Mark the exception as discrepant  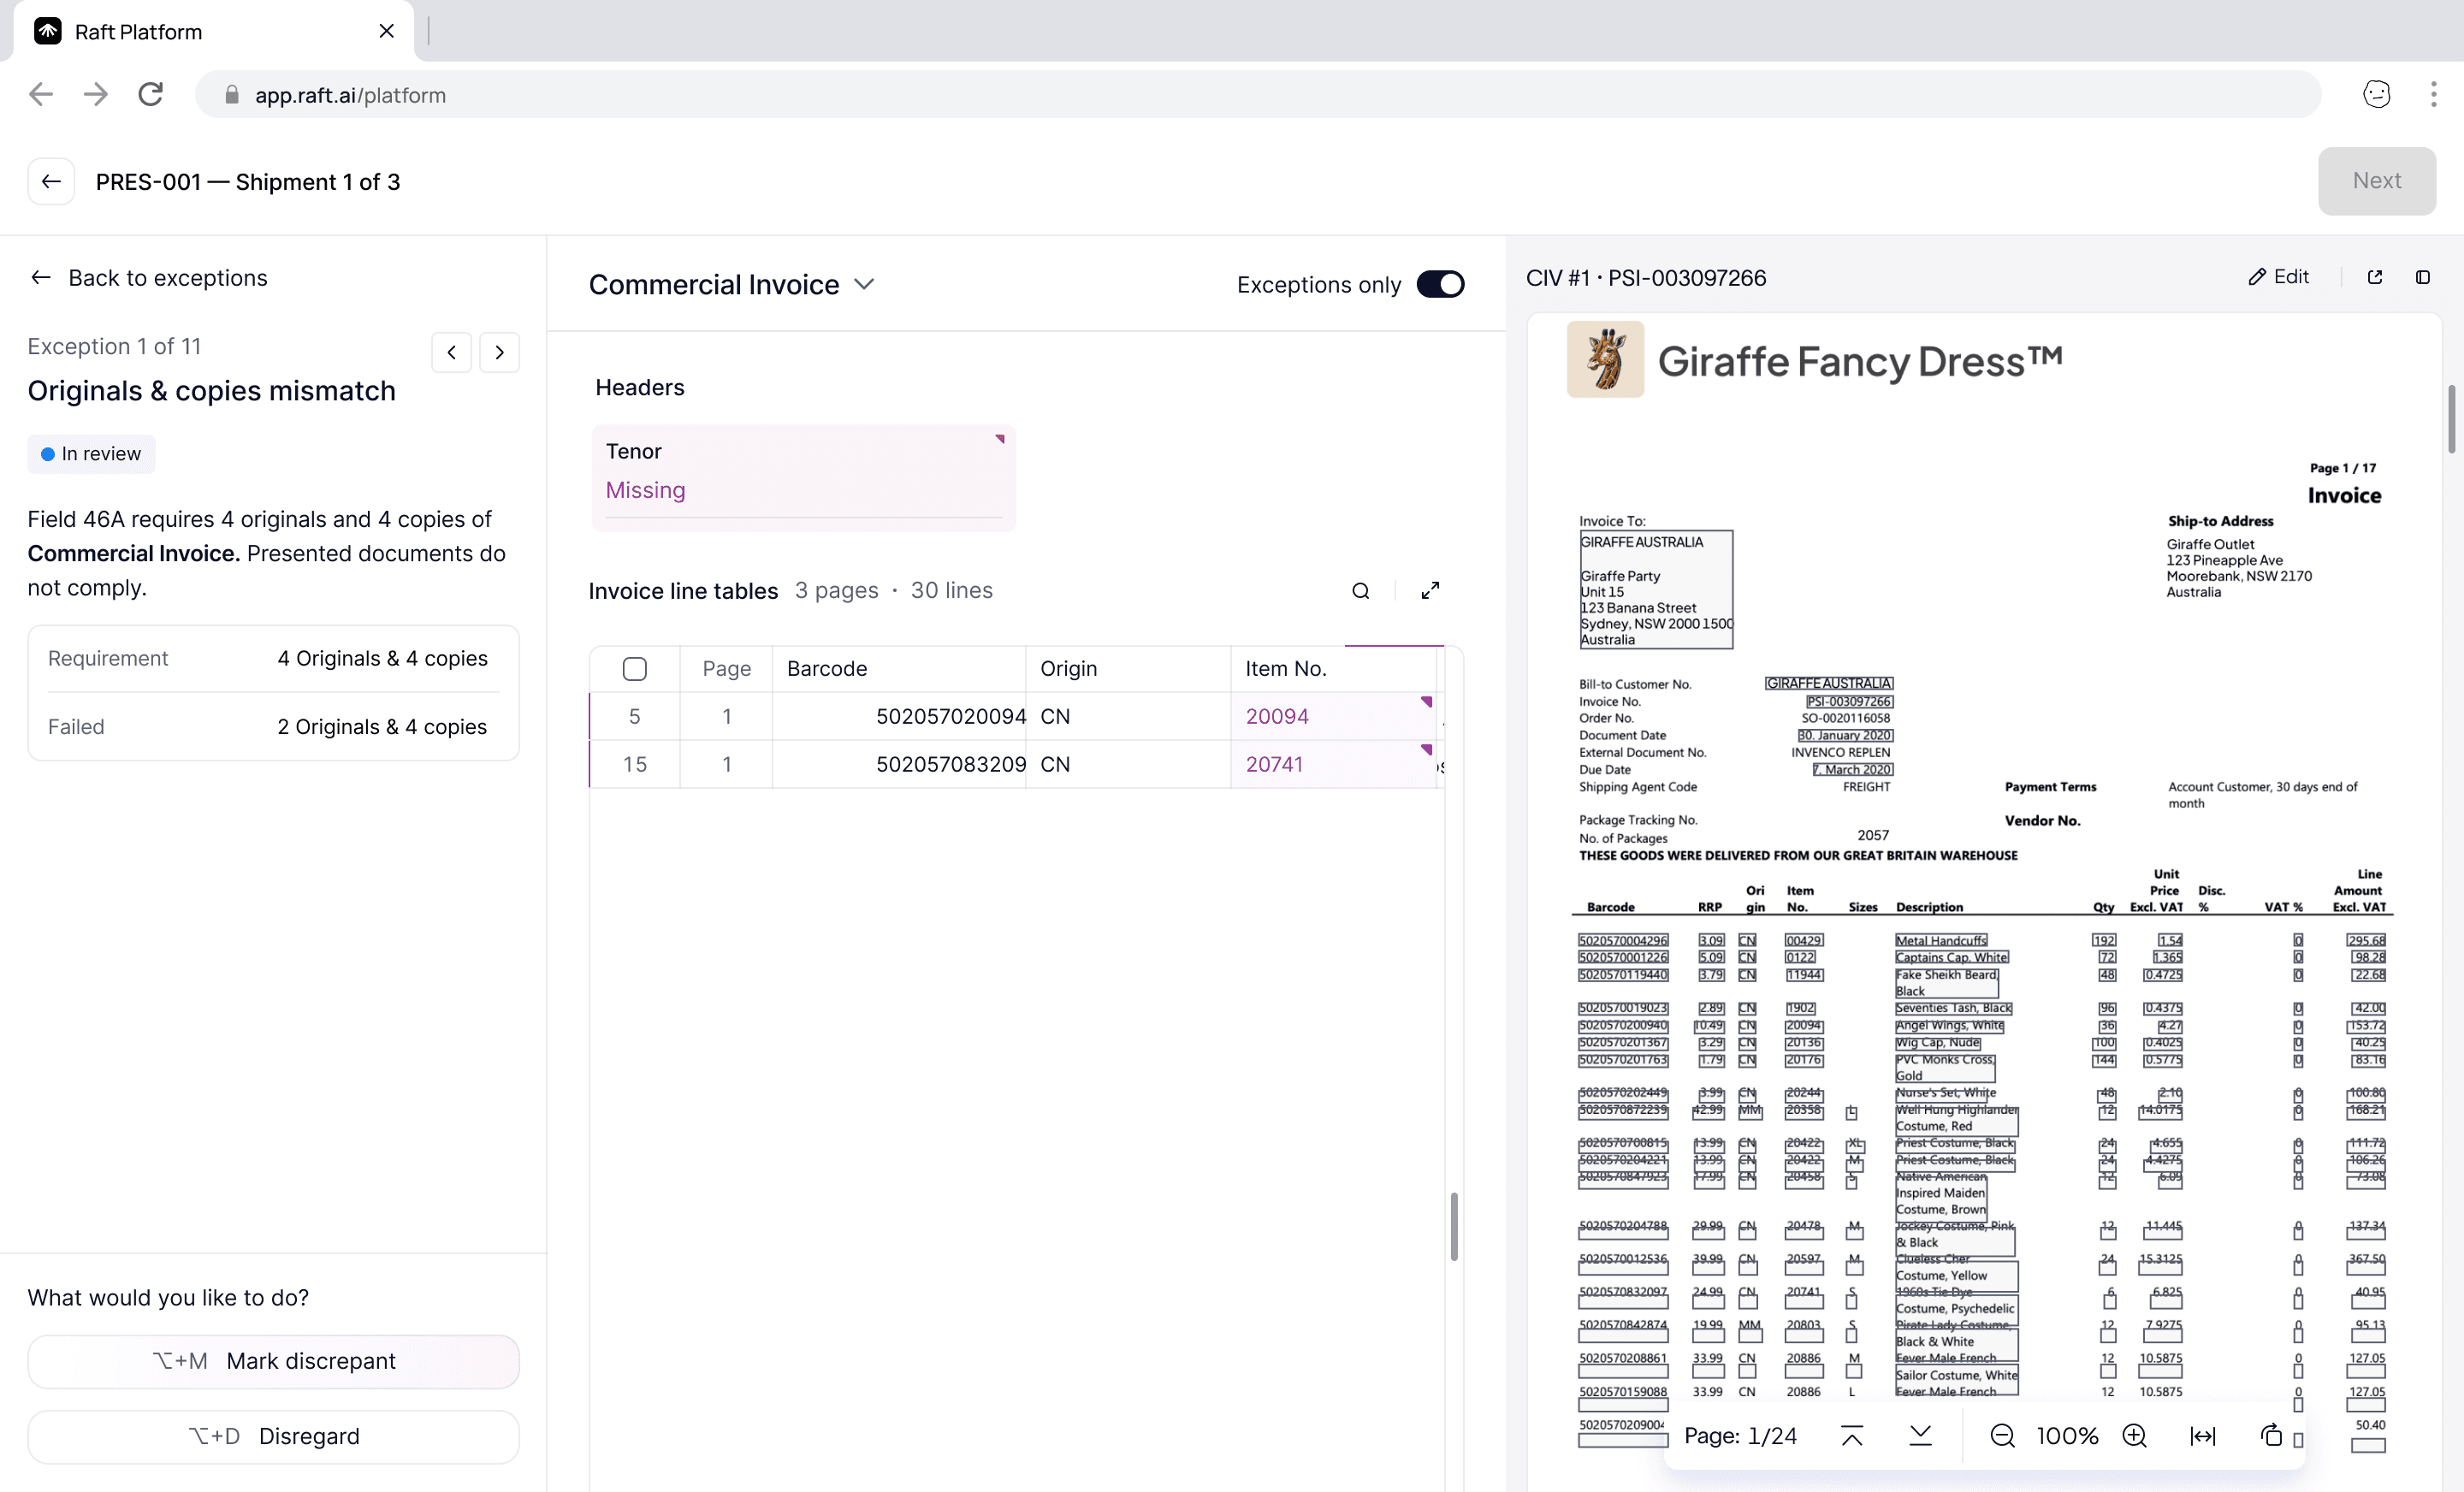coord(273,1360)
